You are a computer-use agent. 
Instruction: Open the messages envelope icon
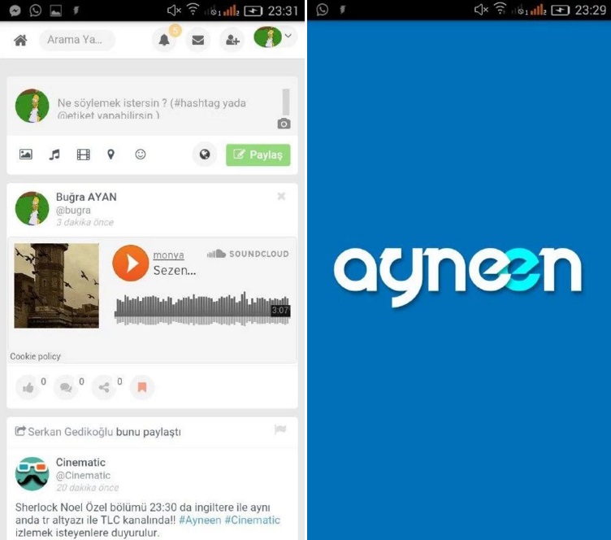point(198,40)
